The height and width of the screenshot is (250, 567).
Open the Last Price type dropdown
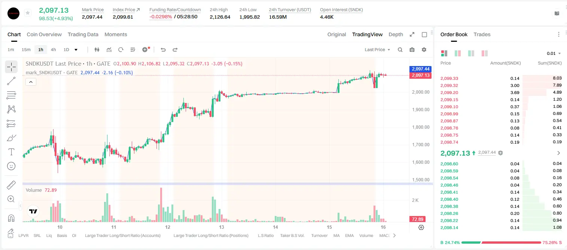(x=377, y=50)
